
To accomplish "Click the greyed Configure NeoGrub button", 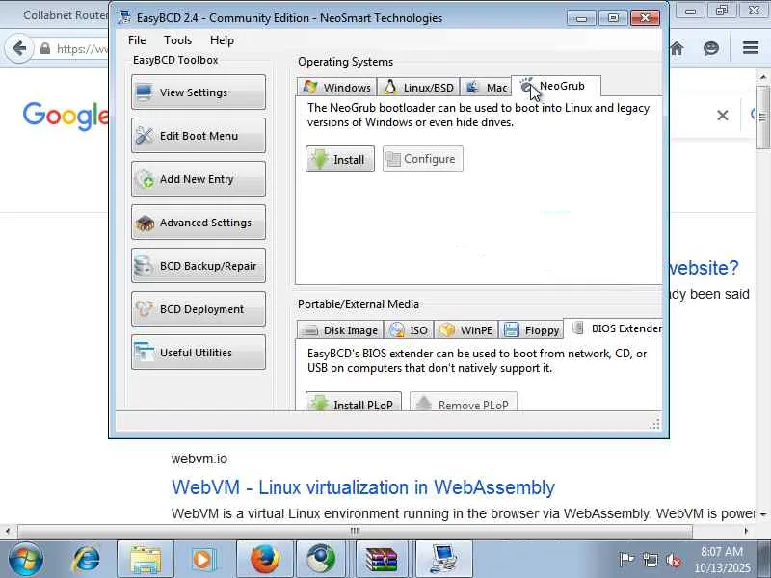I will 423,159.
